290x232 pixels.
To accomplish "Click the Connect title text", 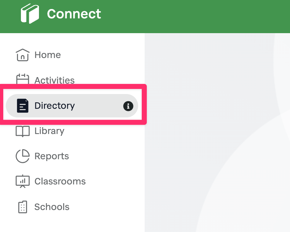I will point(74,14).
